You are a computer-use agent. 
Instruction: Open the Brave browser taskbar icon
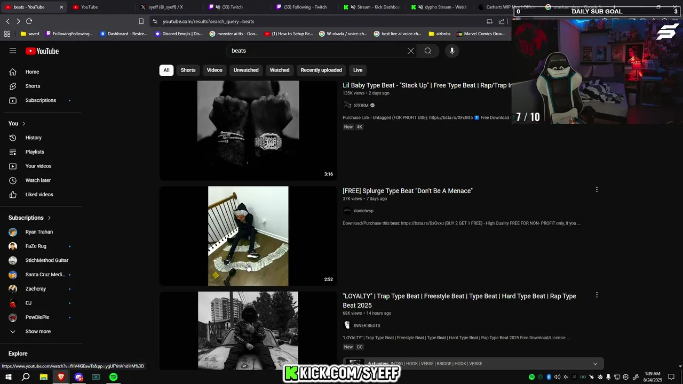61,377
